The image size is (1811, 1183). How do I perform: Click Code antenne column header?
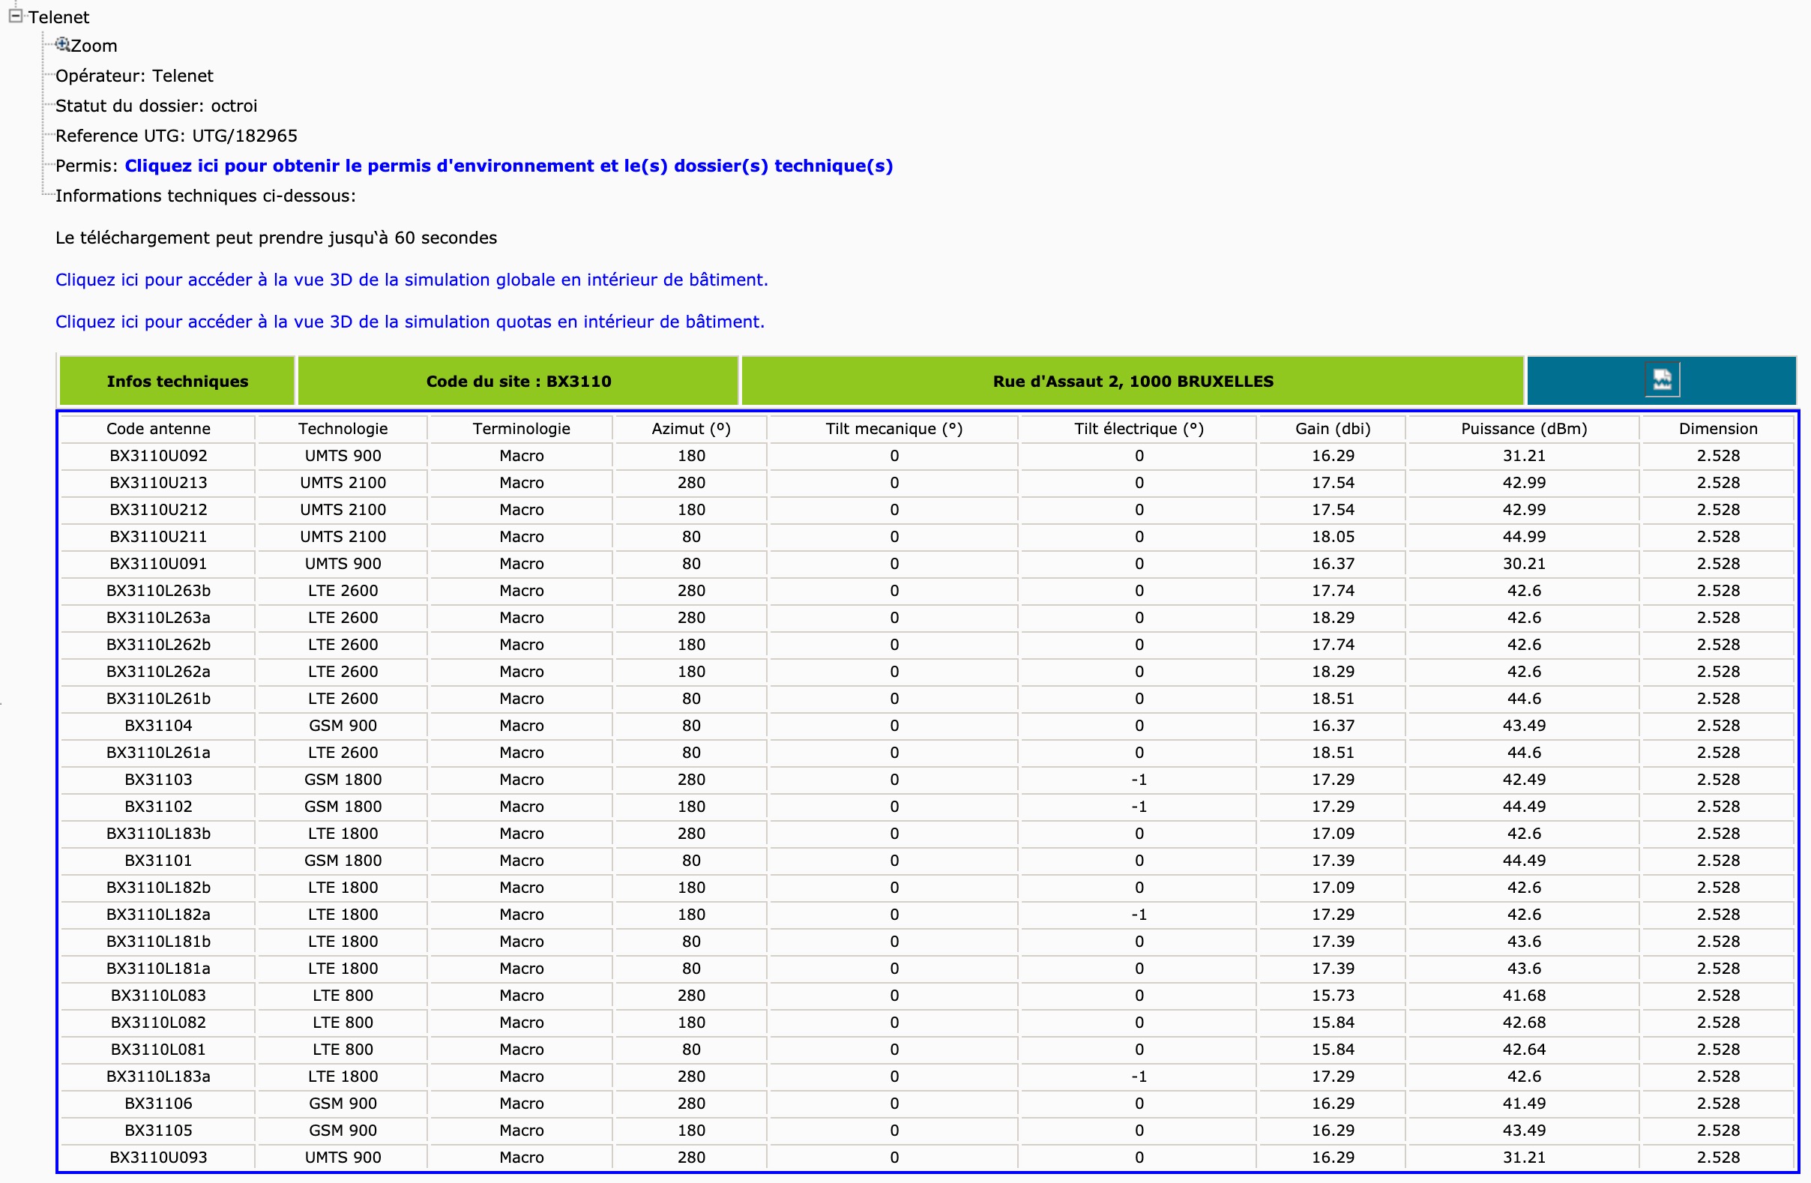point(158,429)
